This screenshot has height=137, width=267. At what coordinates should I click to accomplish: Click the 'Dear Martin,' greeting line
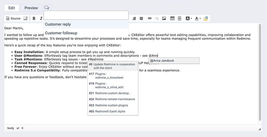[14, 28]
